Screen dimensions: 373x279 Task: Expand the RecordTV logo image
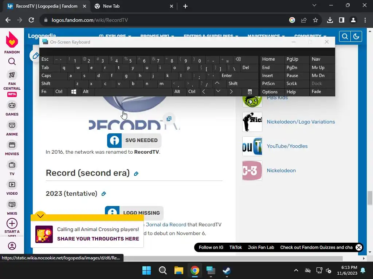coord(169,119)
